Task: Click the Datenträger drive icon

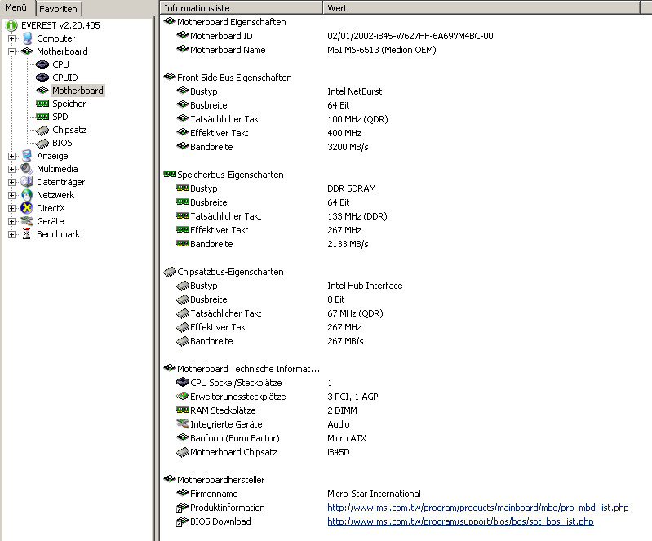Action: pos(27,182)
